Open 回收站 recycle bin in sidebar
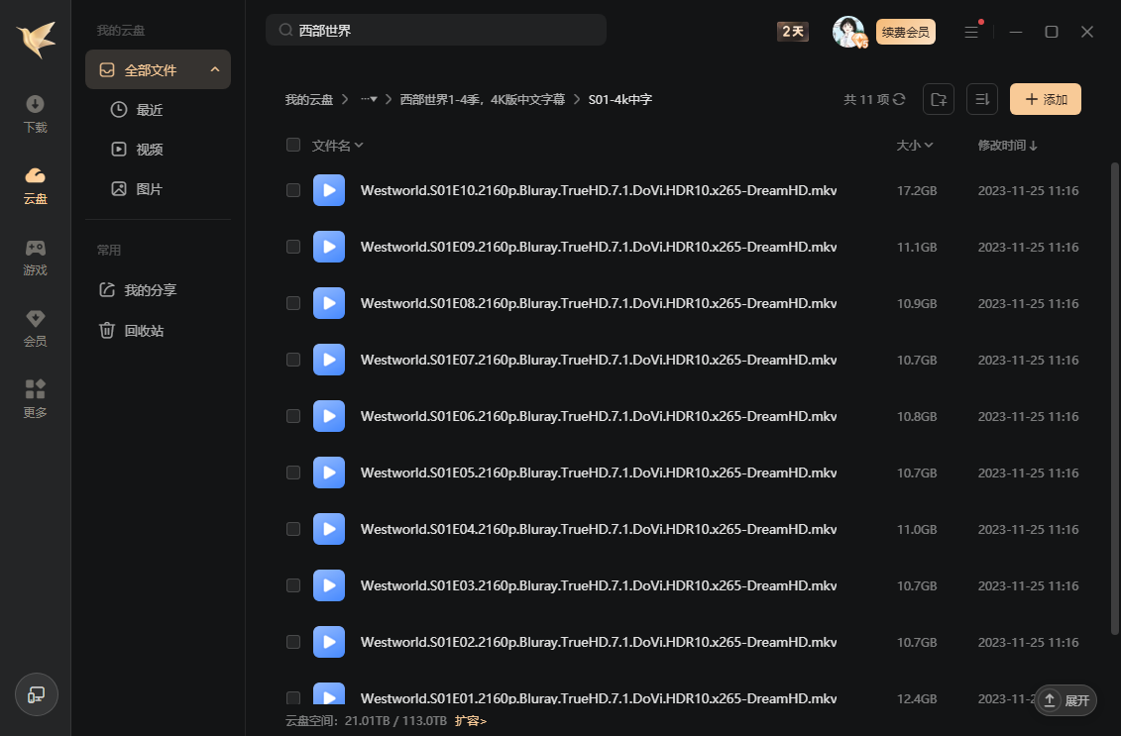The width and height of the screenshot is (1121, 736). click(144, 331)
